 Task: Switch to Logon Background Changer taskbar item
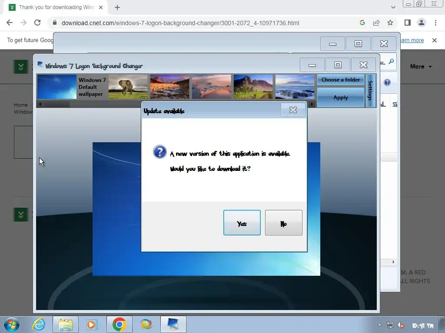173,324
